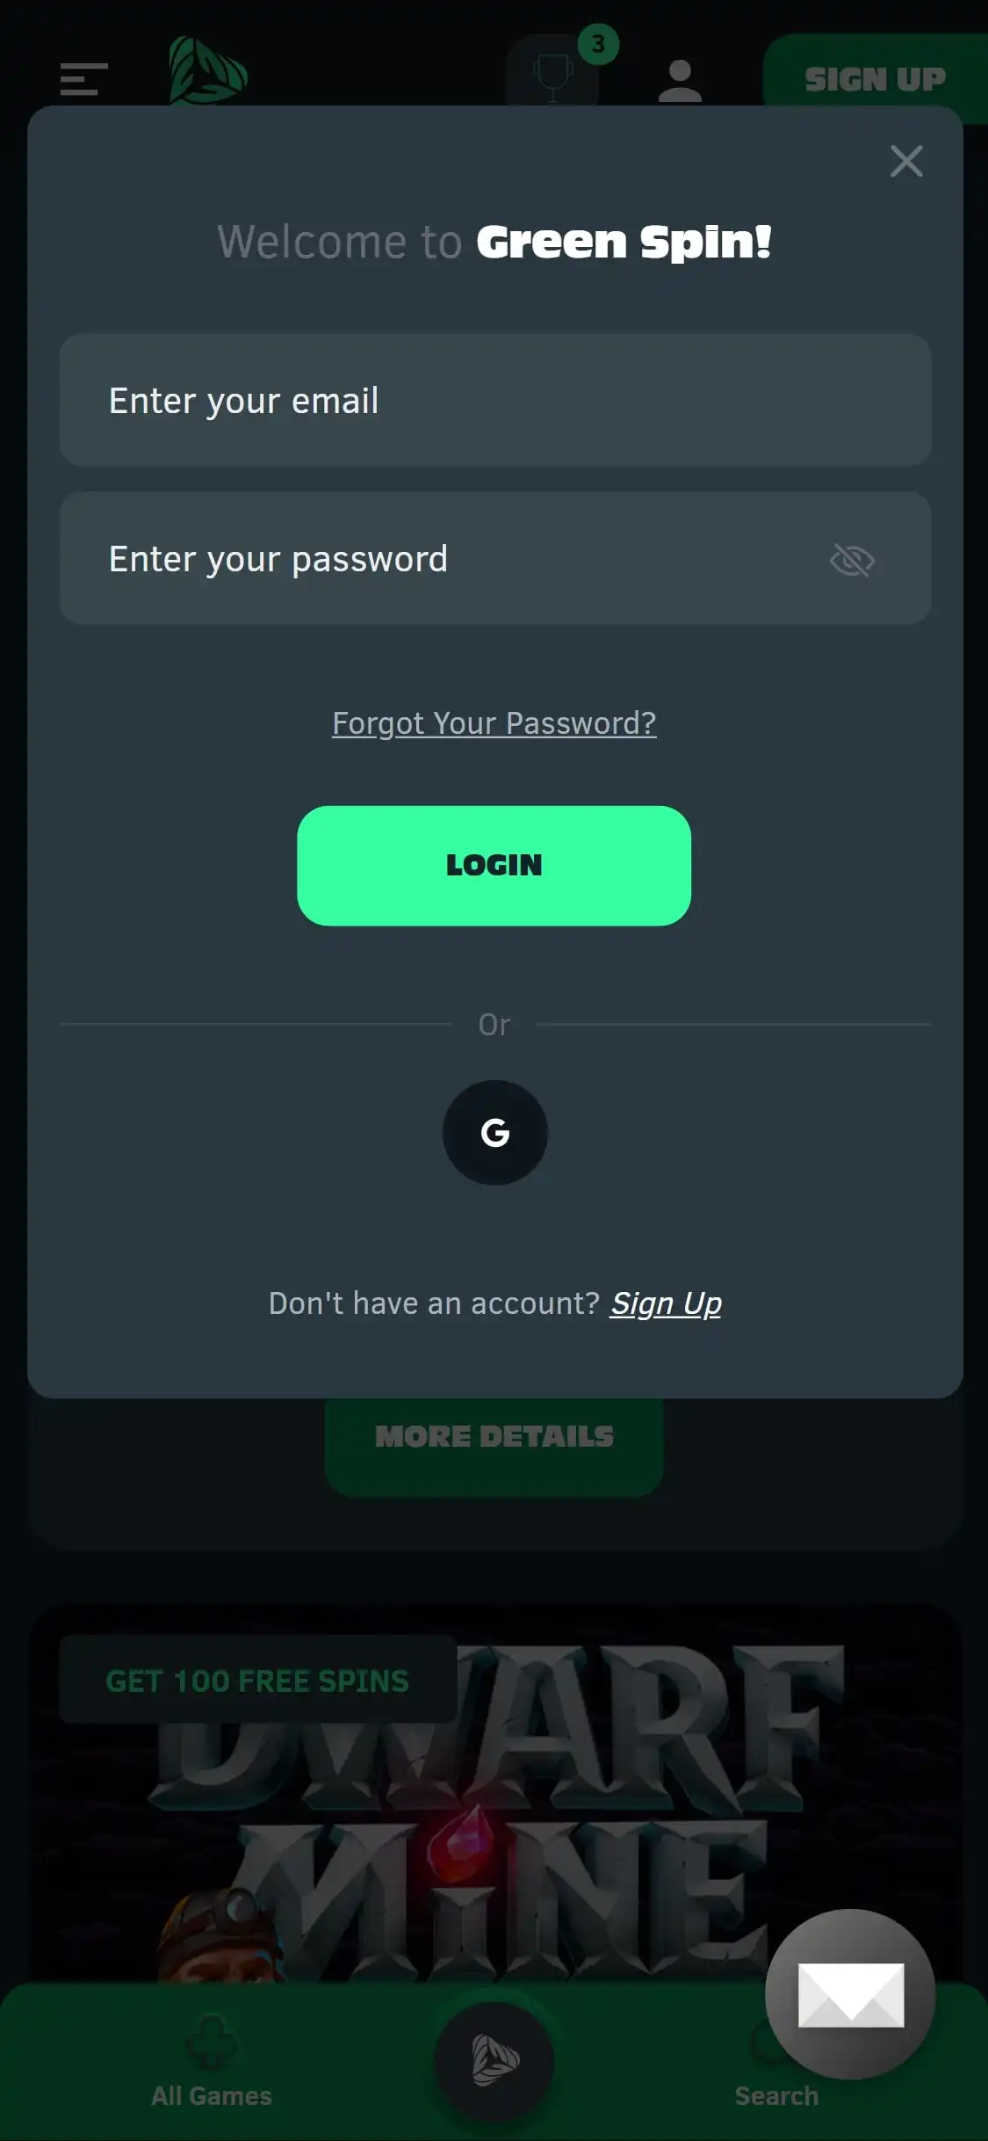This screenshot has height=2141, width=988.
Task: Open the trophy tournaments icon
Action: (x=552, y=71)
